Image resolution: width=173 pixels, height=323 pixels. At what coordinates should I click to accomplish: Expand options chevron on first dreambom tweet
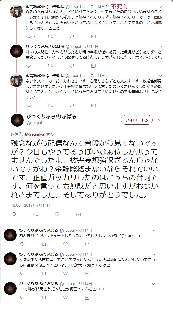coord(161,7)
